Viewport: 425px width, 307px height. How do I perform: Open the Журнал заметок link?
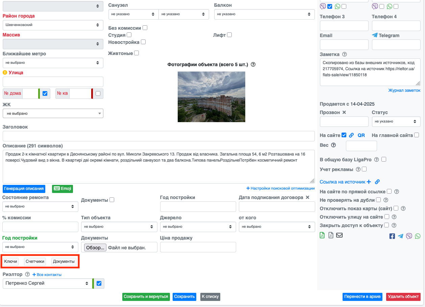pos(404,90)
